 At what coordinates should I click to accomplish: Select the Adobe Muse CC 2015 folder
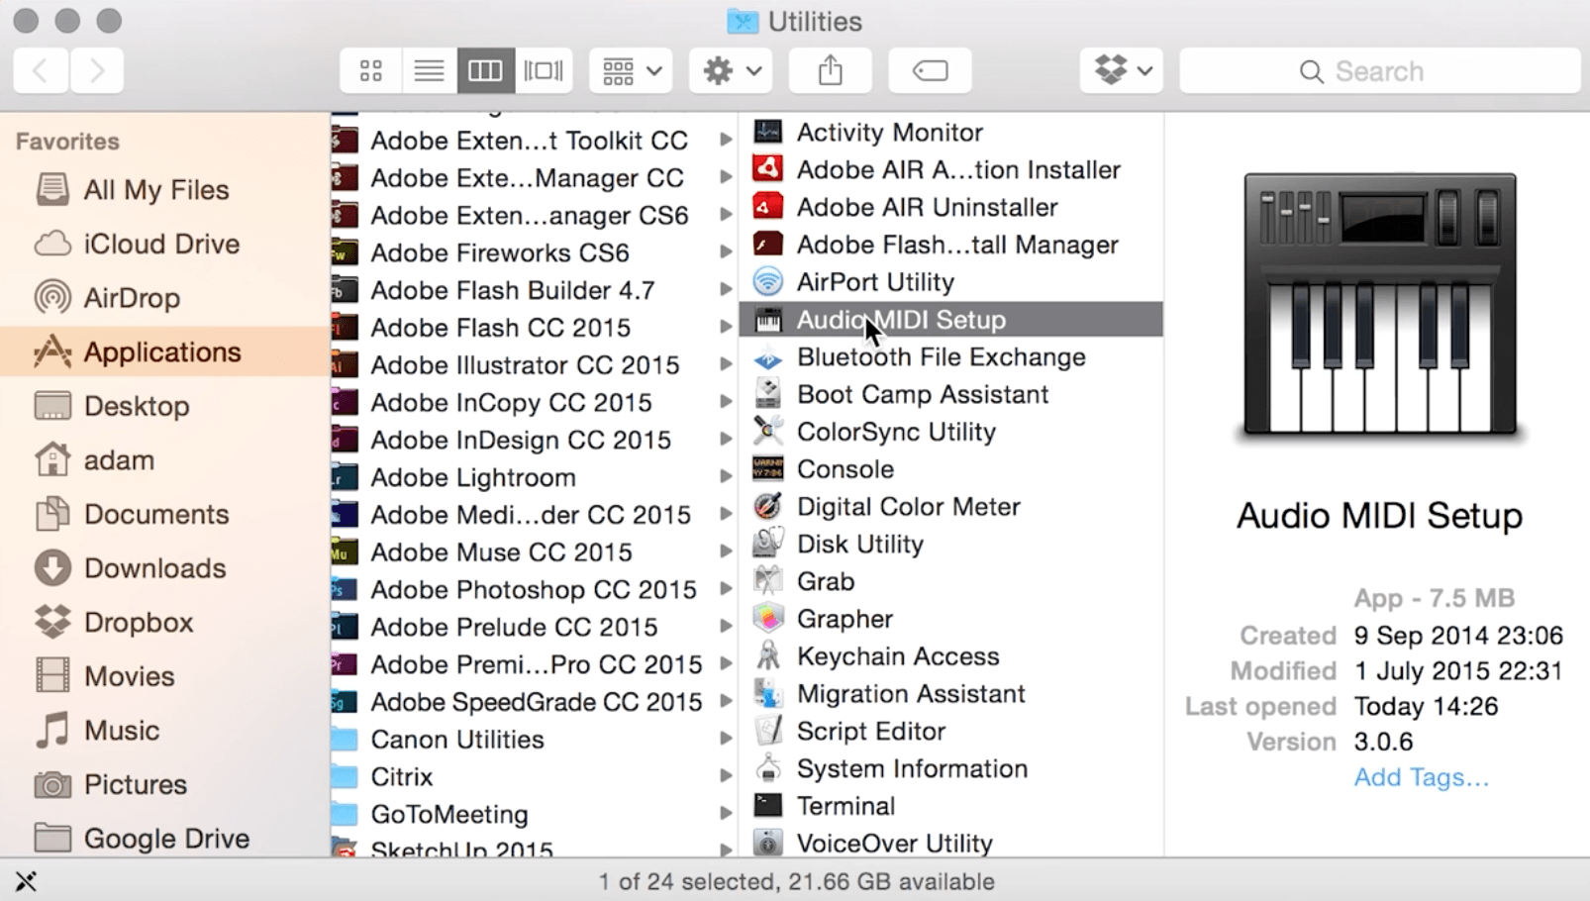[x=535, y=551]
